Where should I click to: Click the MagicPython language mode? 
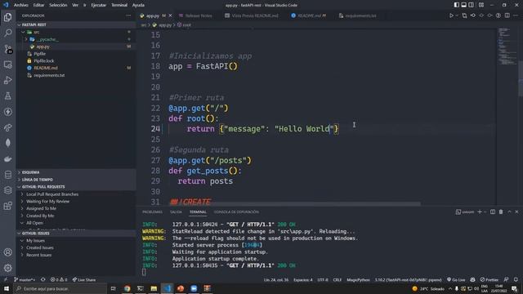click(358, 279)
